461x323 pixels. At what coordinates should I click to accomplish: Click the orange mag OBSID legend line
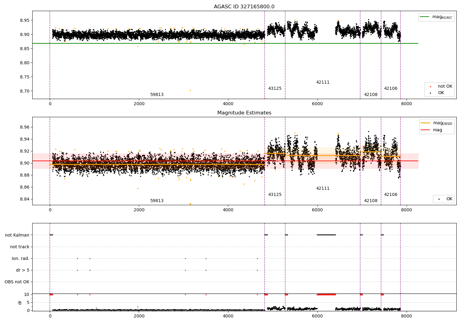[426, 123]
